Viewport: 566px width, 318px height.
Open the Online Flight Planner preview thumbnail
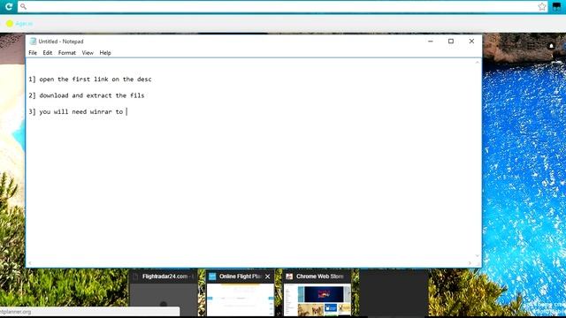pos(241,299)
